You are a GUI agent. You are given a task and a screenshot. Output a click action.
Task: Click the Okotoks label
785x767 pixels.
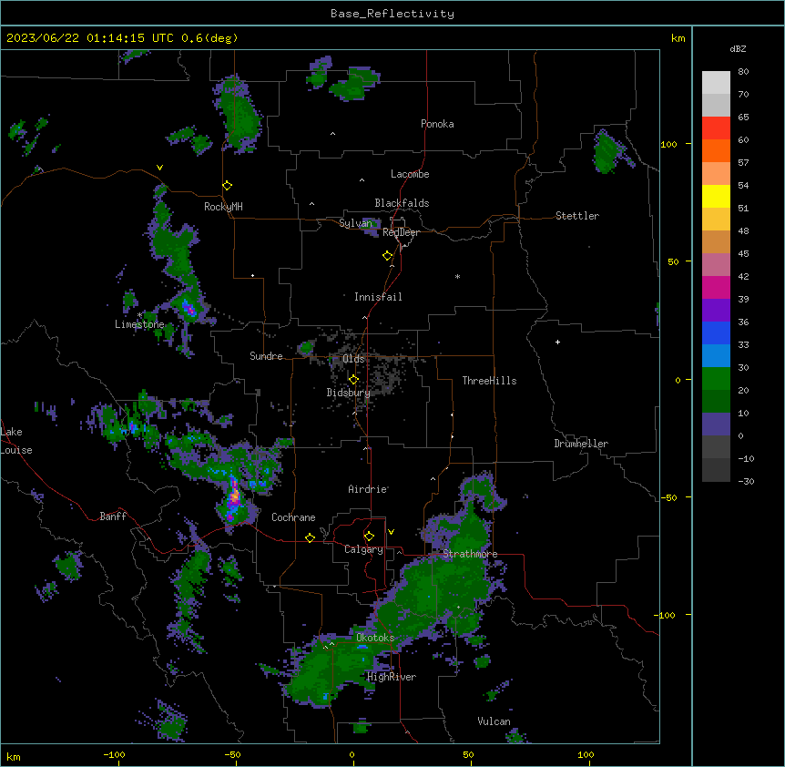pos(375,638)
